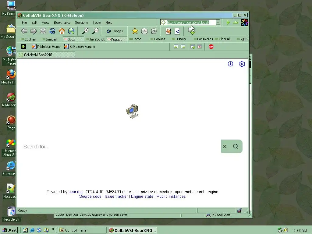The height and width of the screenshot is (234, 312).
Task: Toggle the JavaScript privacy switch
Action: click(x=95, y=39)
